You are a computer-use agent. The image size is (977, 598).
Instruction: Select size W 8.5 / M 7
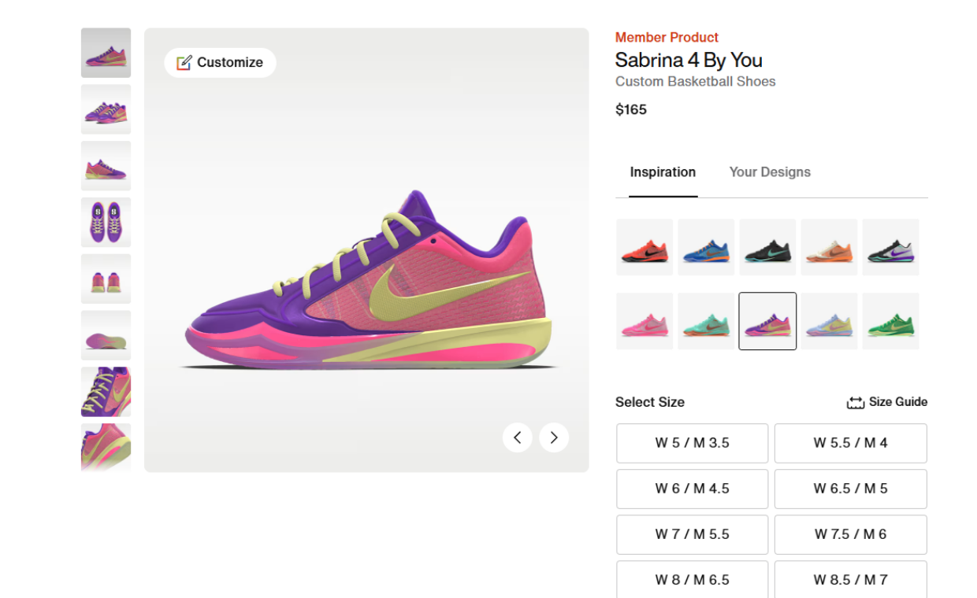click(x=851, y=580)
